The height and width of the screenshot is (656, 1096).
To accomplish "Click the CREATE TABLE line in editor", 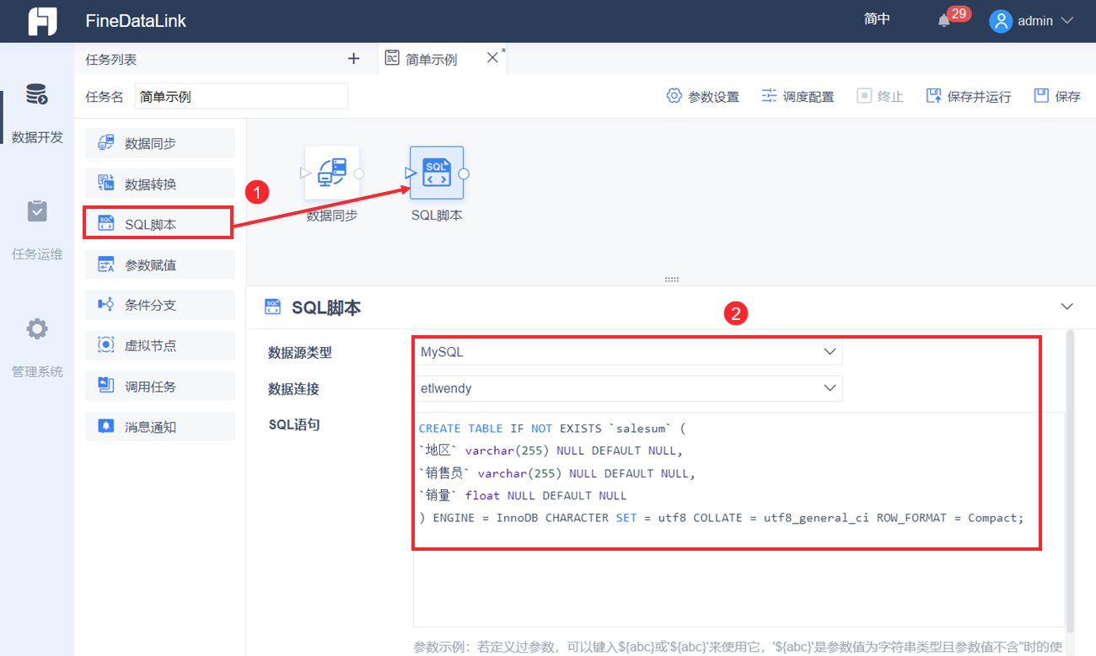I will pyautogui.click(x=552, y=429).
